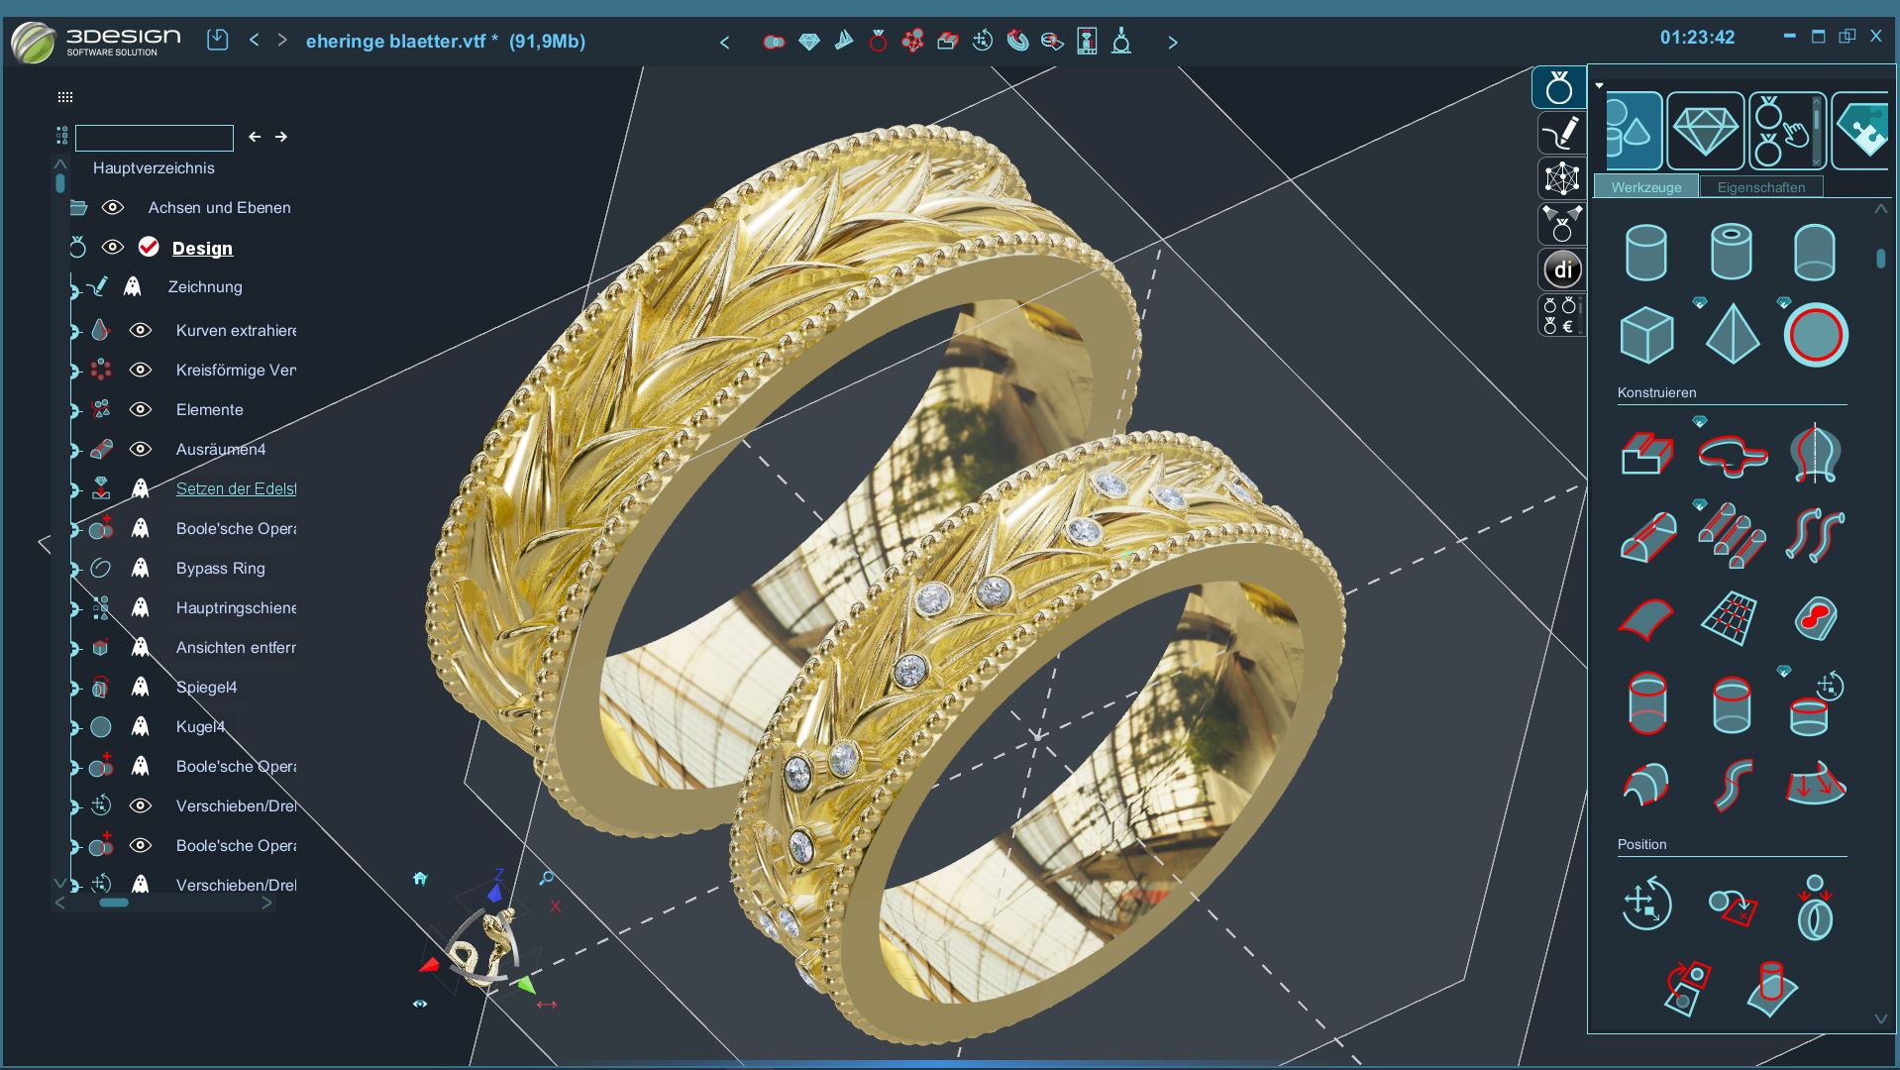Go to previous file with left arrow
The width and height of the screenshot is (1900, 1070).
click(255, 40)
